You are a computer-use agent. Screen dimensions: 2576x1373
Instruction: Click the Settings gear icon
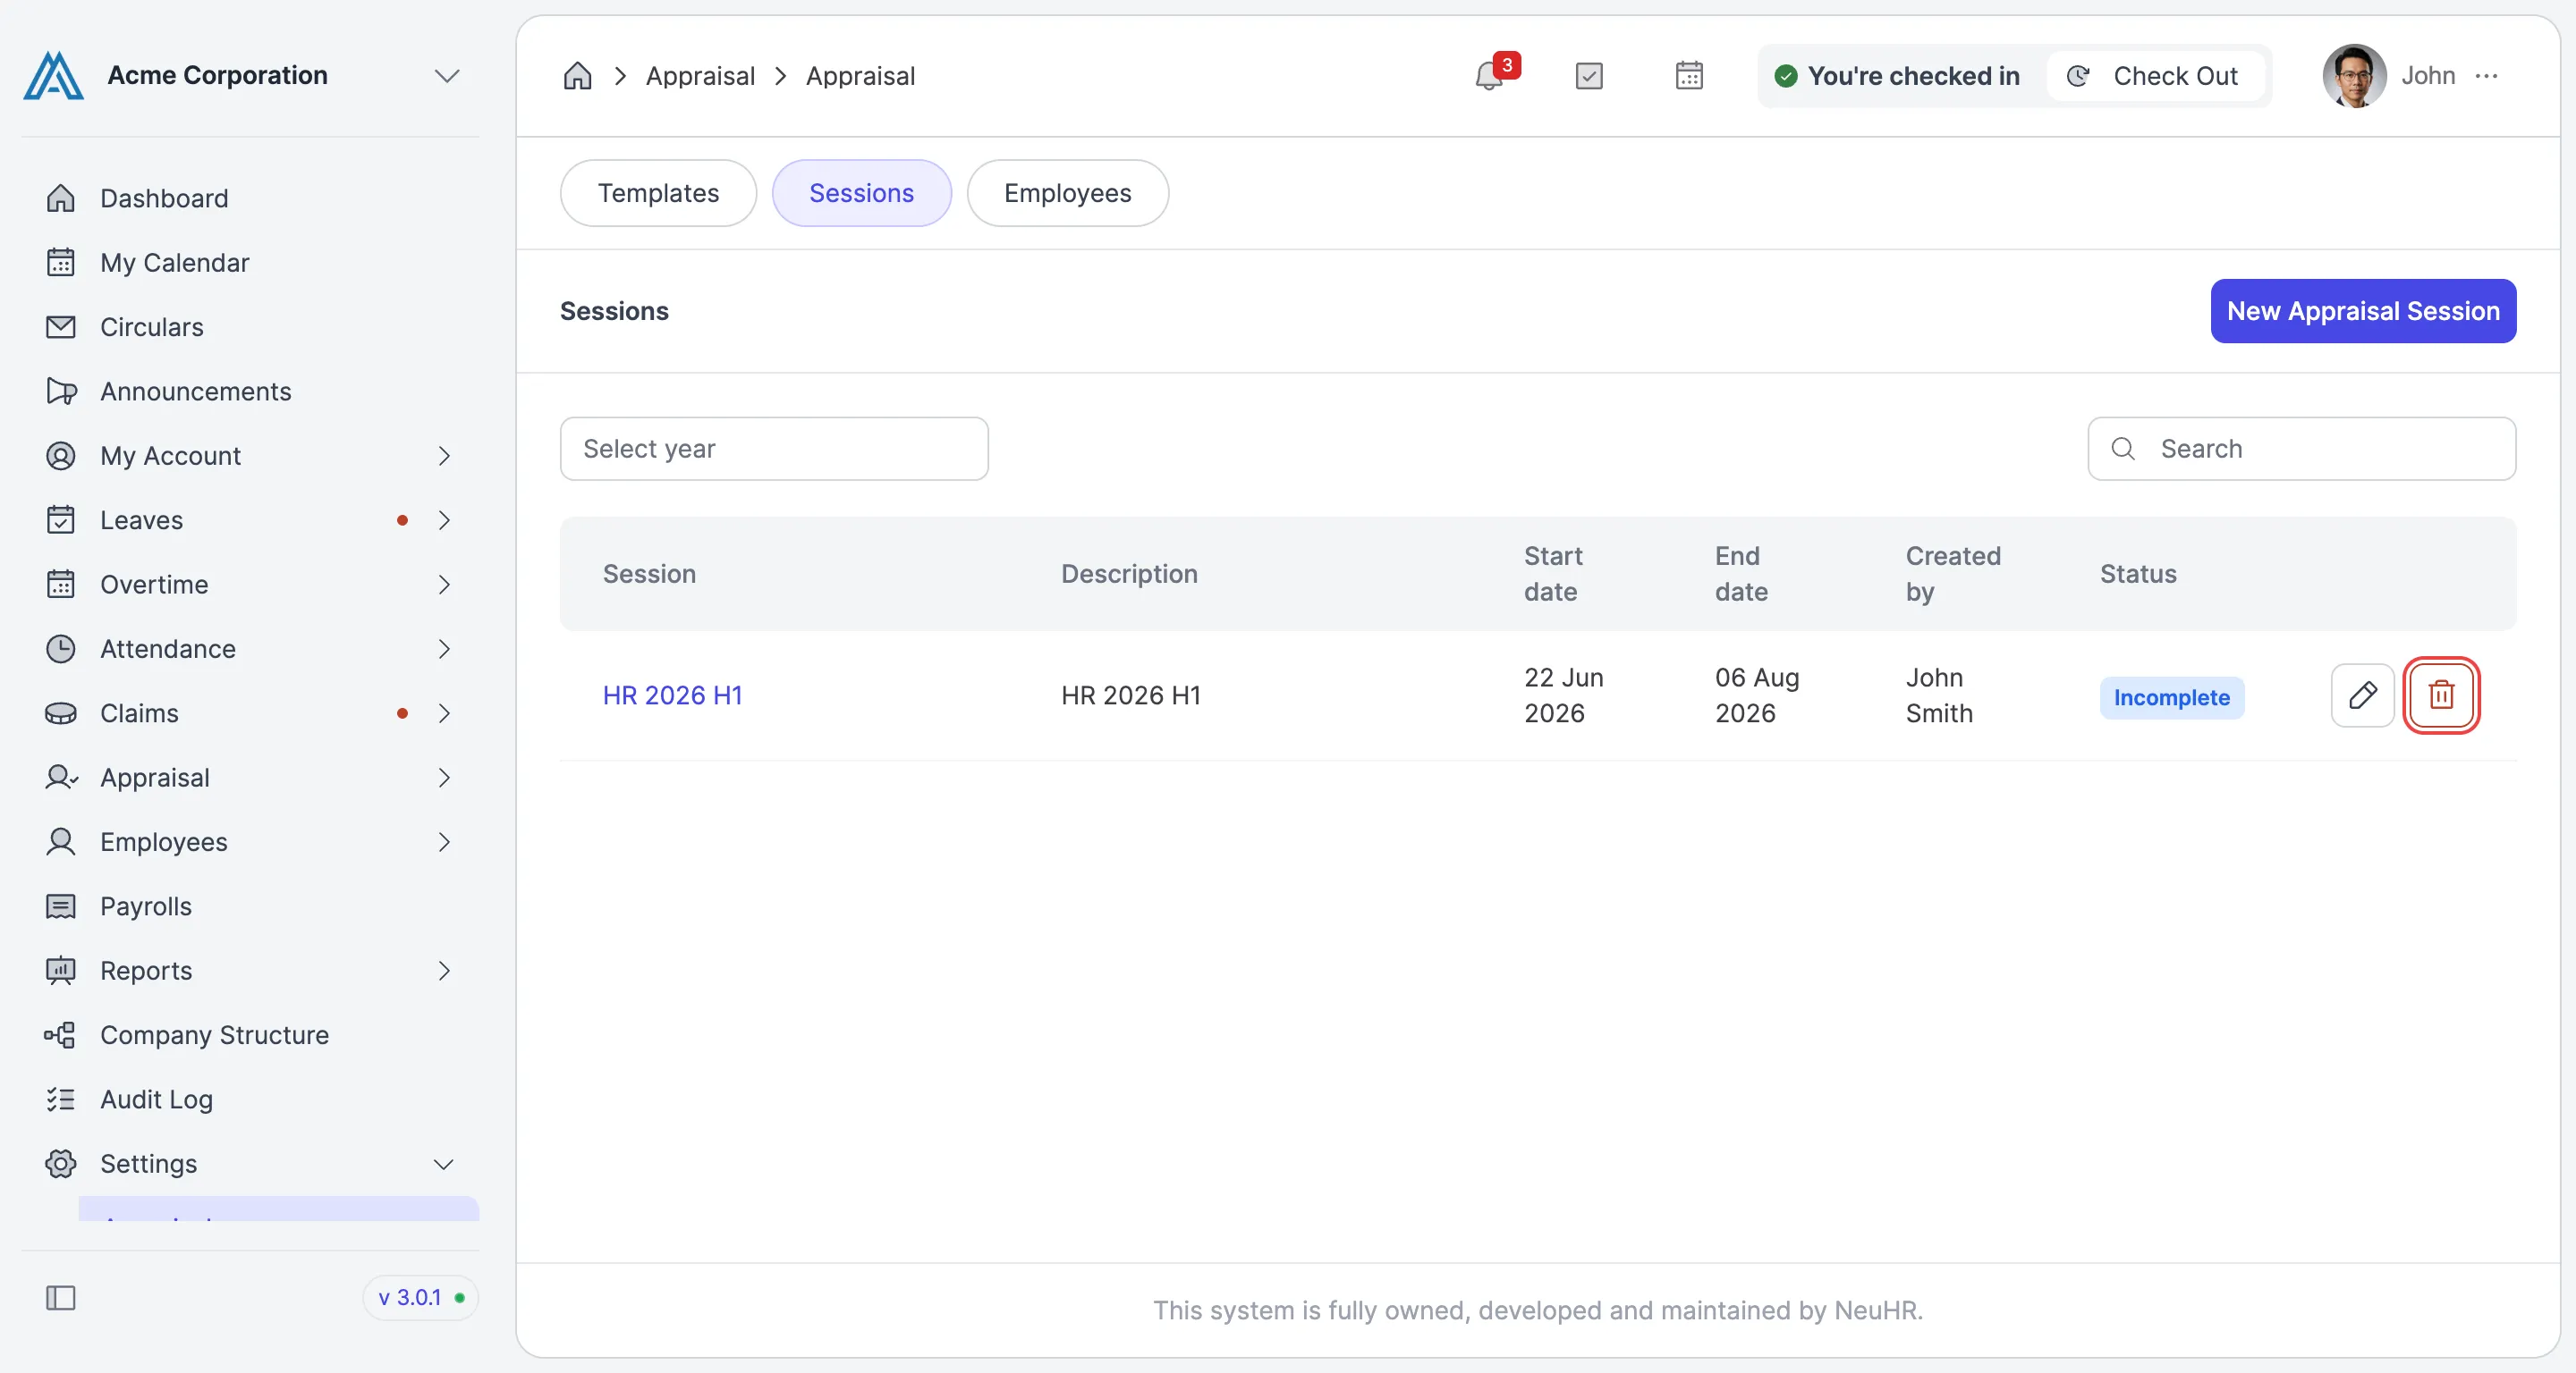pos(61,1163)
